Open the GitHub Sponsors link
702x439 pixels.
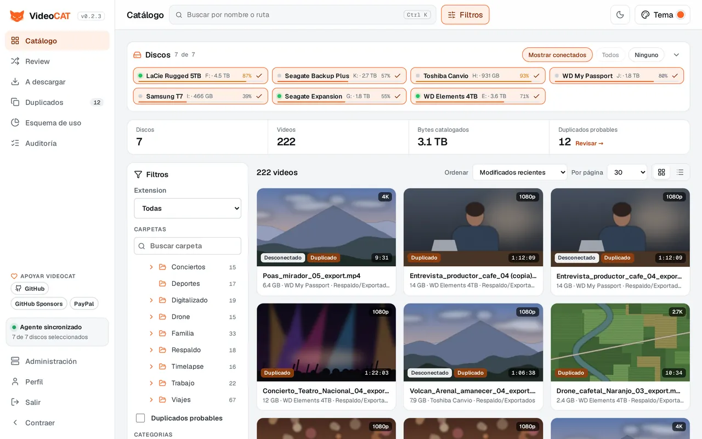39,303
